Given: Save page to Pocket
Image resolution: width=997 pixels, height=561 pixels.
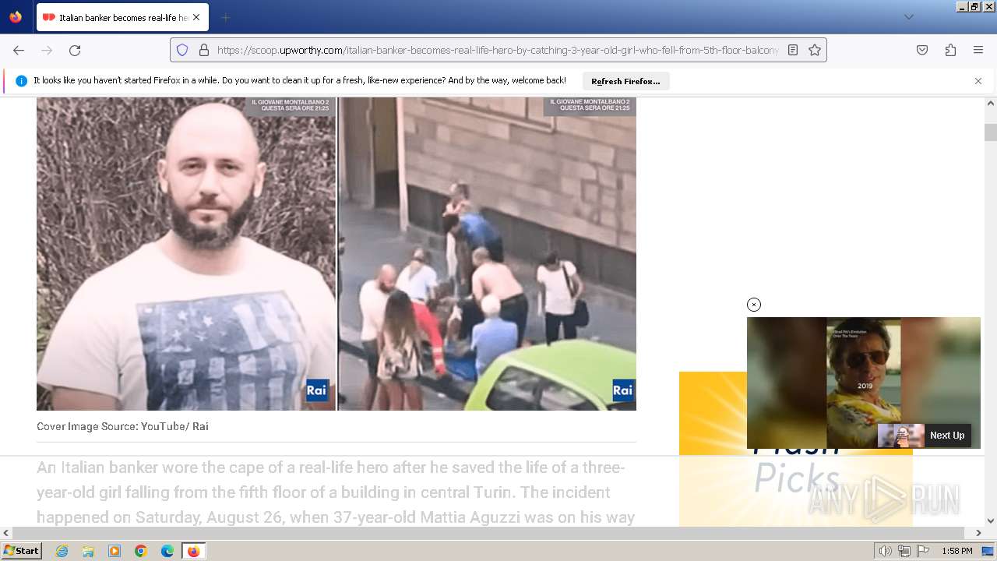Looking at the screenshot, I should pyautogui.click(x=922, y=50).
